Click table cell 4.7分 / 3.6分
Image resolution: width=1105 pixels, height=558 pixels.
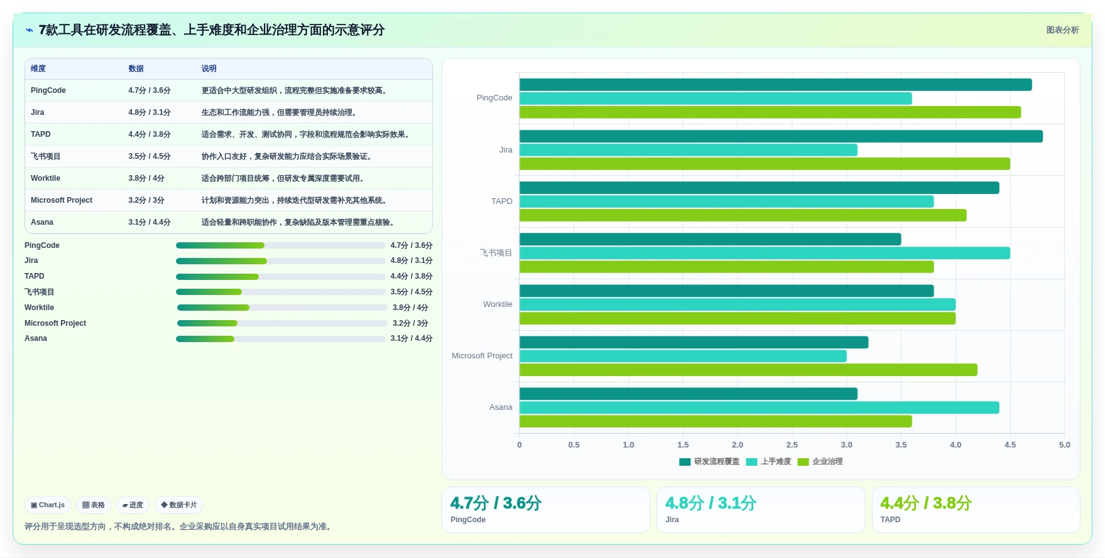150,90
